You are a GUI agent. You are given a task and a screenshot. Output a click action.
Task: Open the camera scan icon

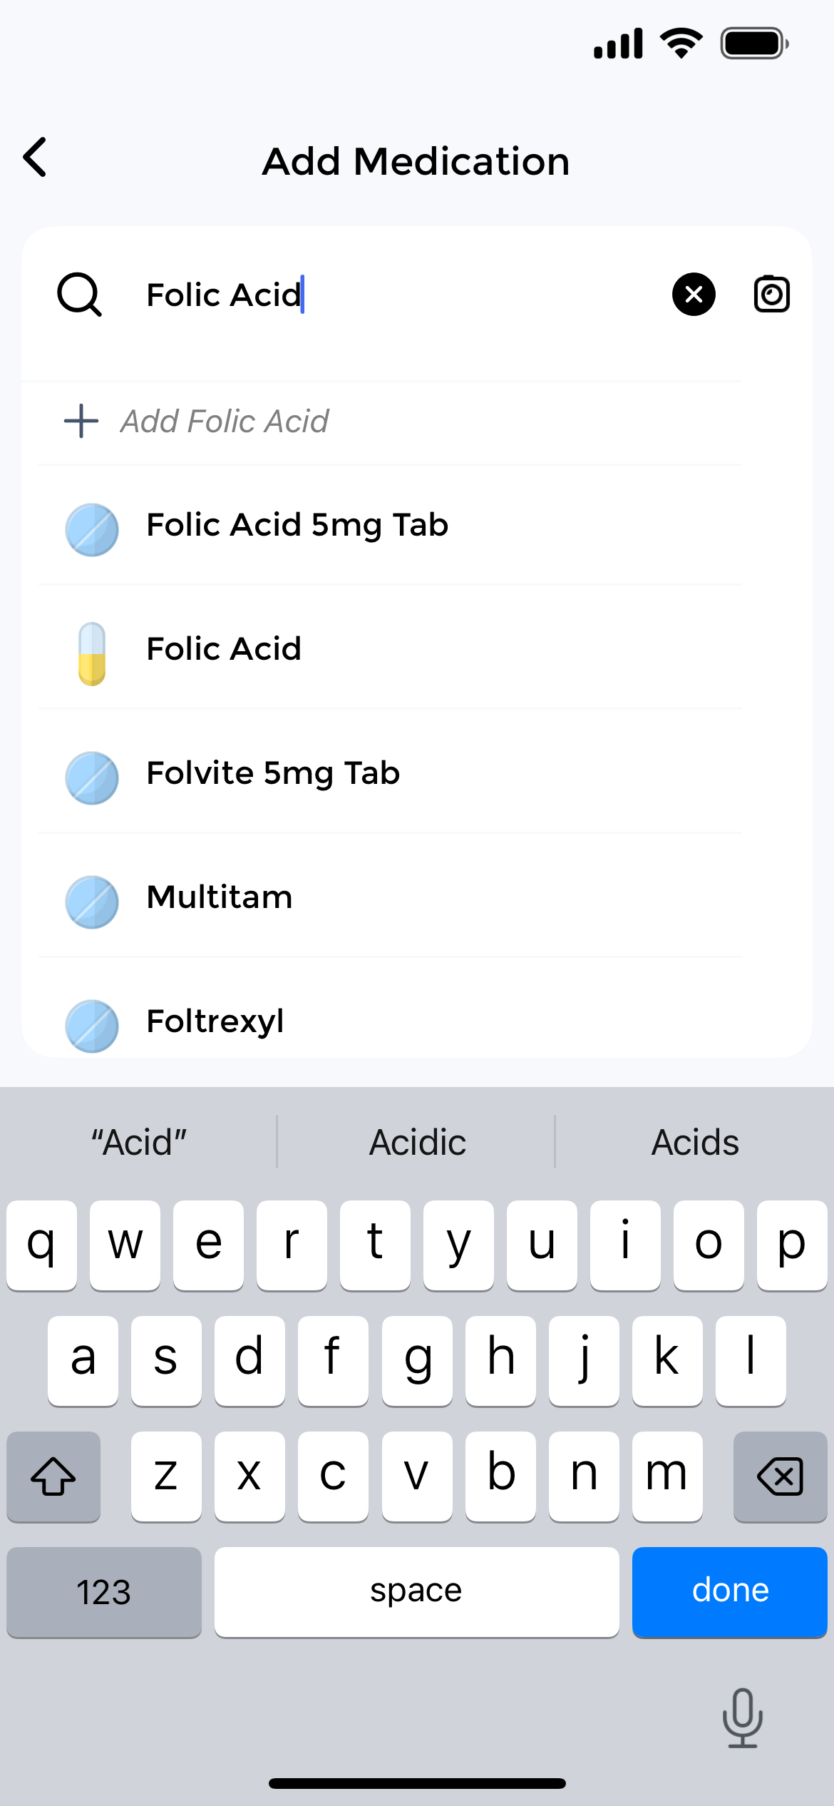pos(771,295)
